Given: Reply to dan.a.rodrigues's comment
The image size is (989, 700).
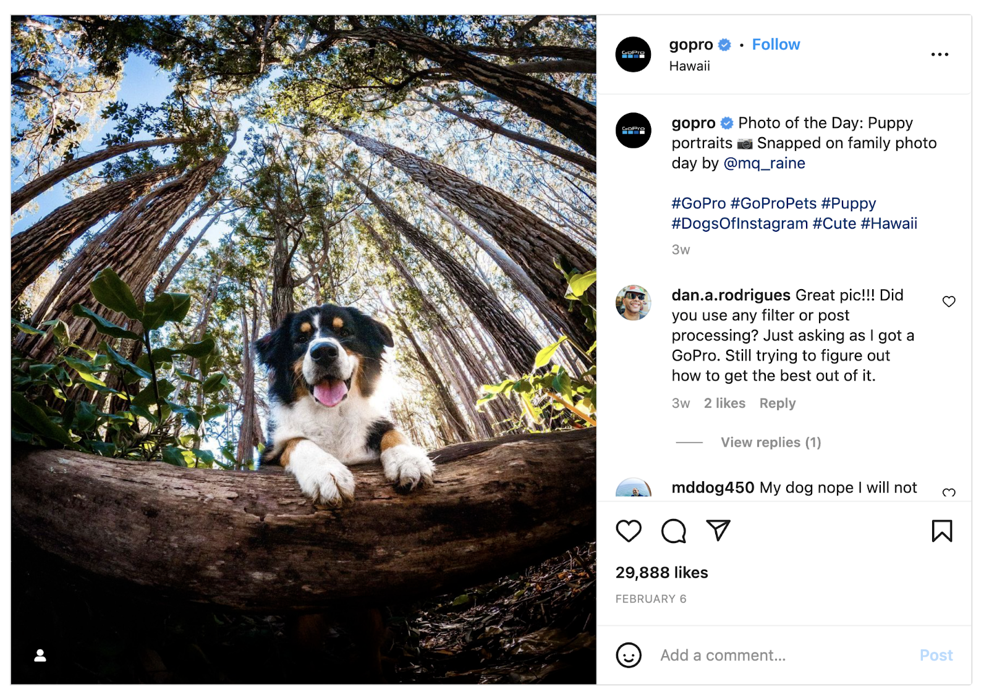Looking at the screenshot, I should point(777,403).
